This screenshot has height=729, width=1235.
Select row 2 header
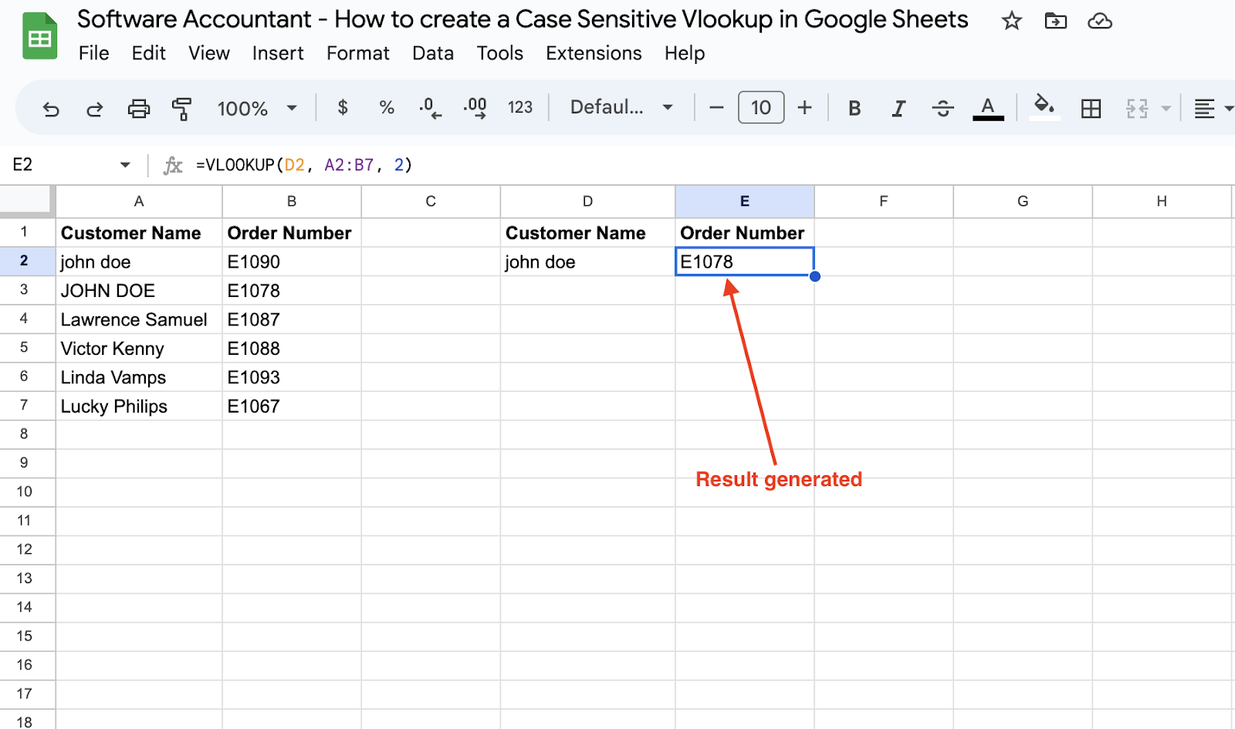pos(24,261)
